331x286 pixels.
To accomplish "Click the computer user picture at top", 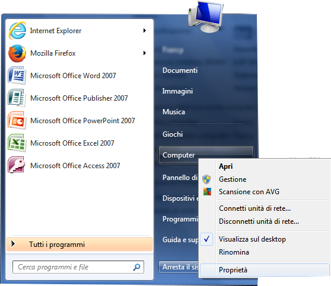I will coord(206,17).
